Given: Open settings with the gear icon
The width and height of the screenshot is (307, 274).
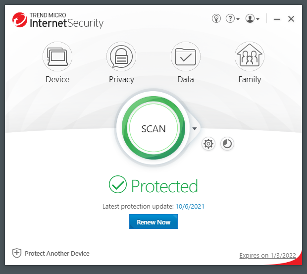Looking at the screenshot, I should point(208,144).
